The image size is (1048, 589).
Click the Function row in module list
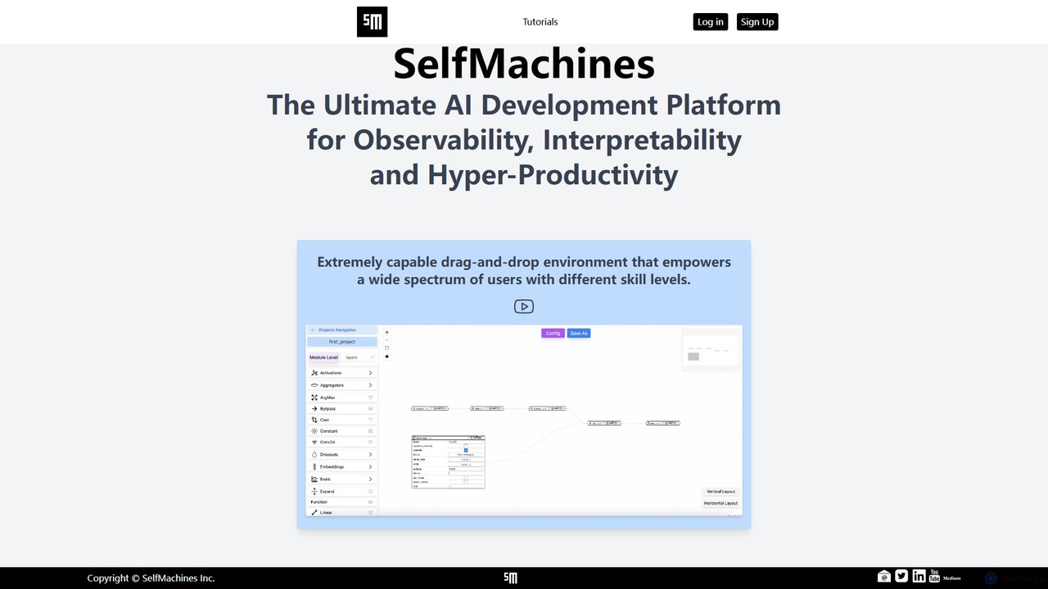pos(342,502)
